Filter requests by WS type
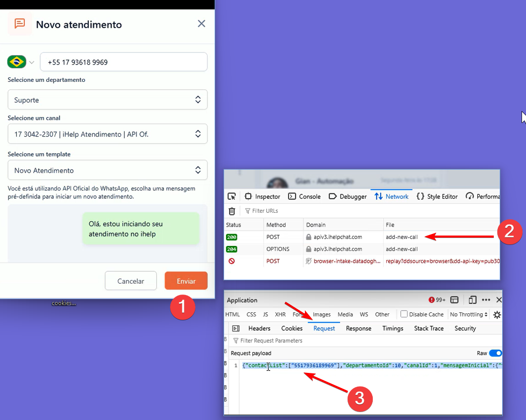This screenshot has width=526, height=420. click(x=364, y=314)
